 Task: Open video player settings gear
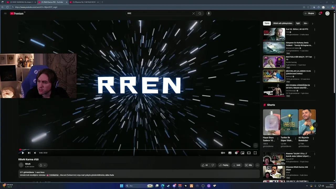236,153
